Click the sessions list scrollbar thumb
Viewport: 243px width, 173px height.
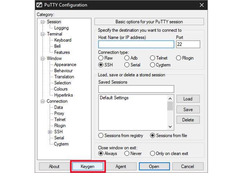(170, 106)
